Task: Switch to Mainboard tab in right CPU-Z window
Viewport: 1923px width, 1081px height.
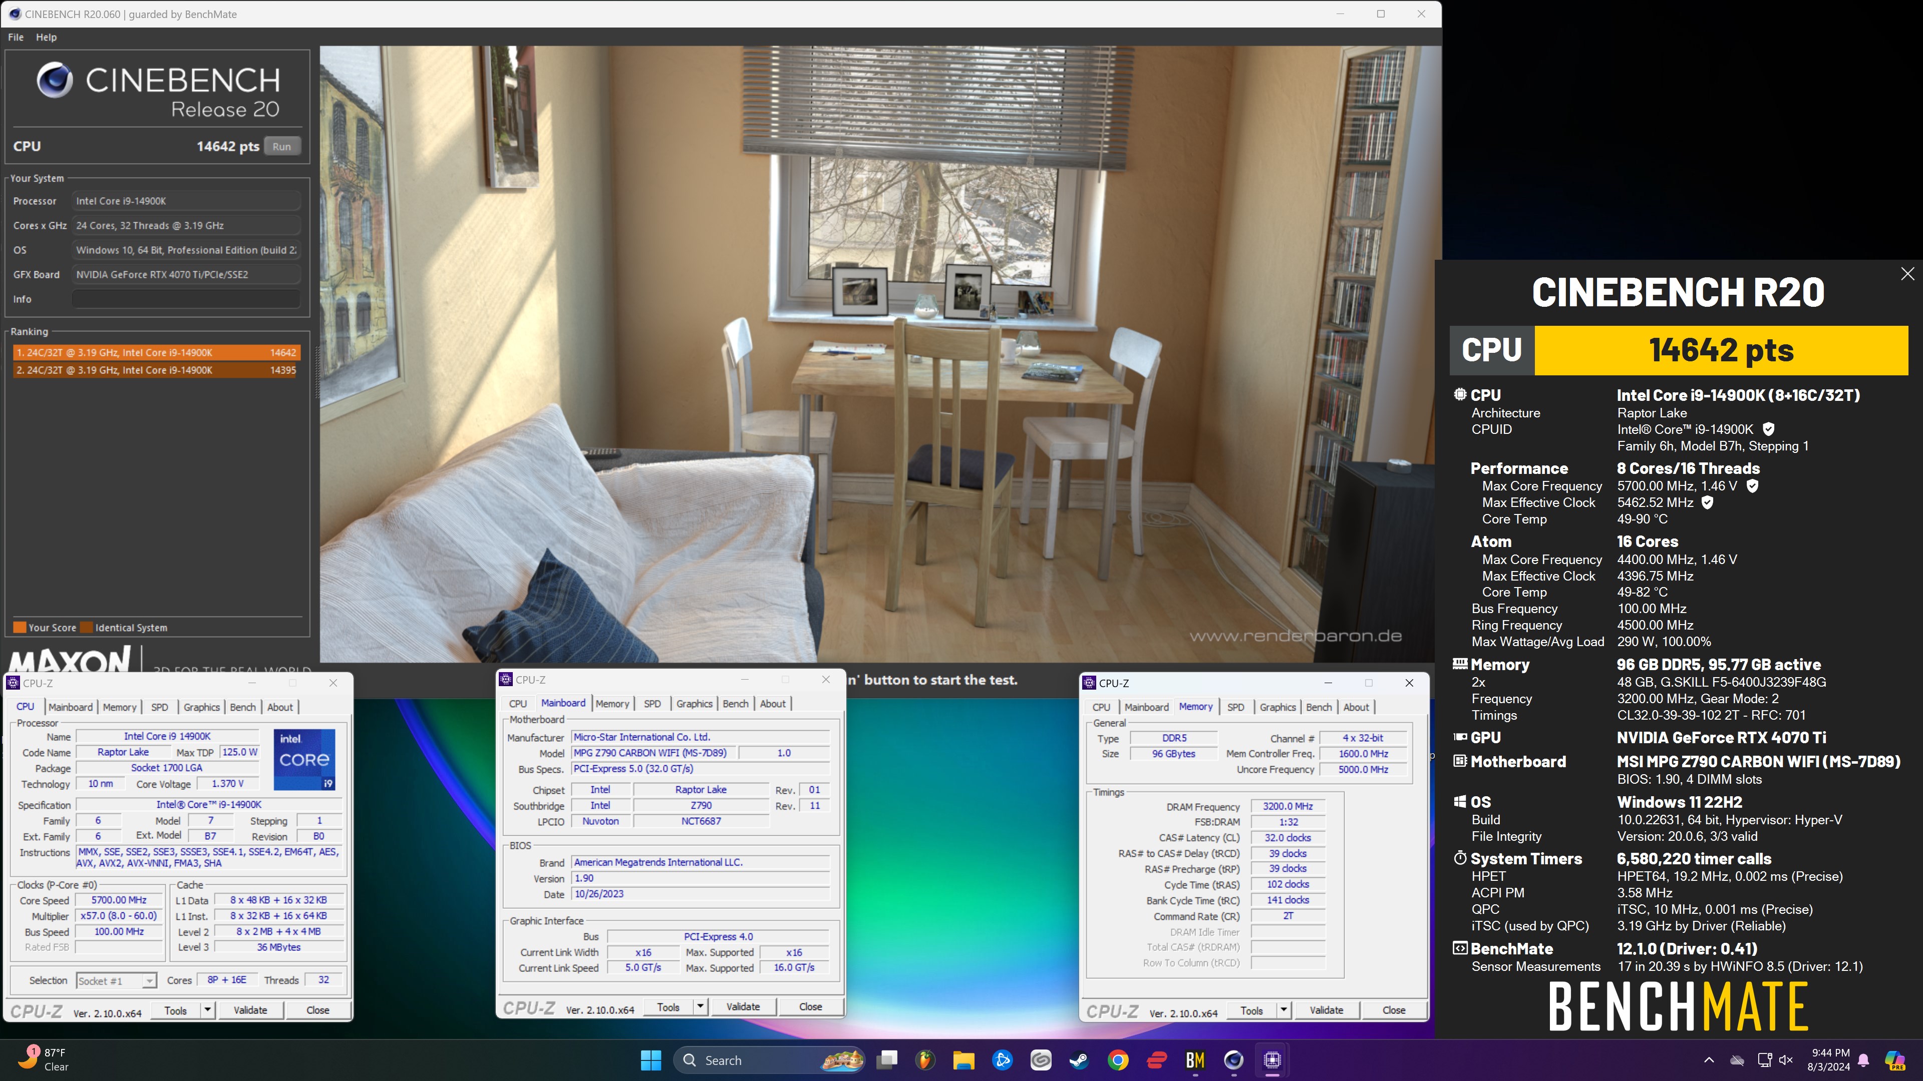Action: [x=1147, y=707]
